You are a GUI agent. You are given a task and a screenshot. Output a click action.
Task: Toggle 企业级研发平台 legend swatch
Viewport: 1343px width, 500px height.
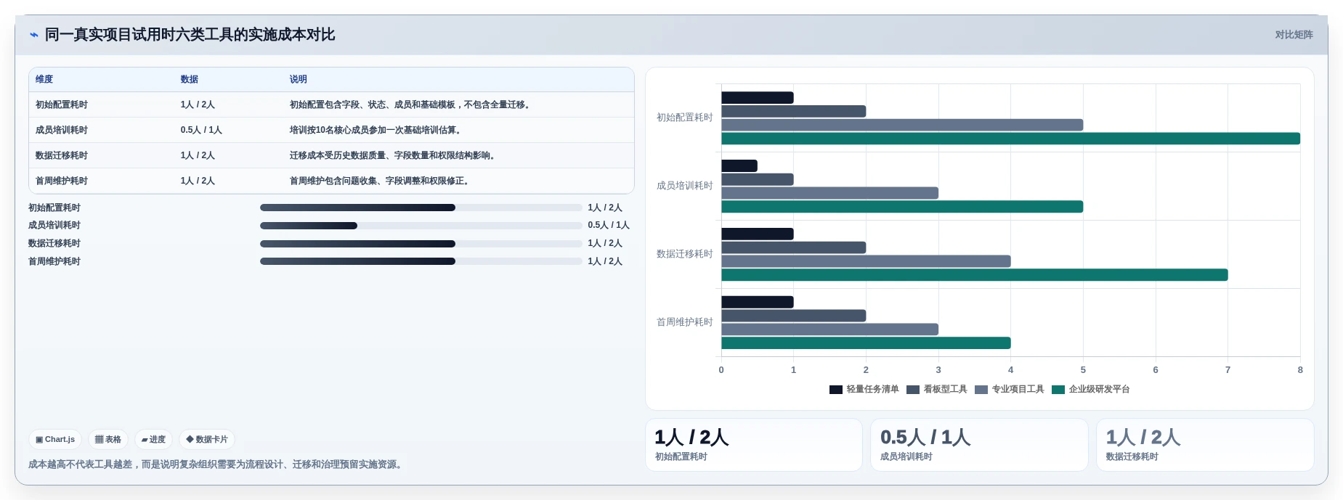(1058, 390)
